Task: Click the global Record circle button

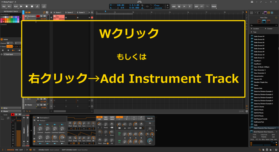Action: click(32, 7)
